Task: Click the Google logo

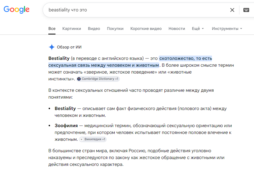Action: point(17,10)
